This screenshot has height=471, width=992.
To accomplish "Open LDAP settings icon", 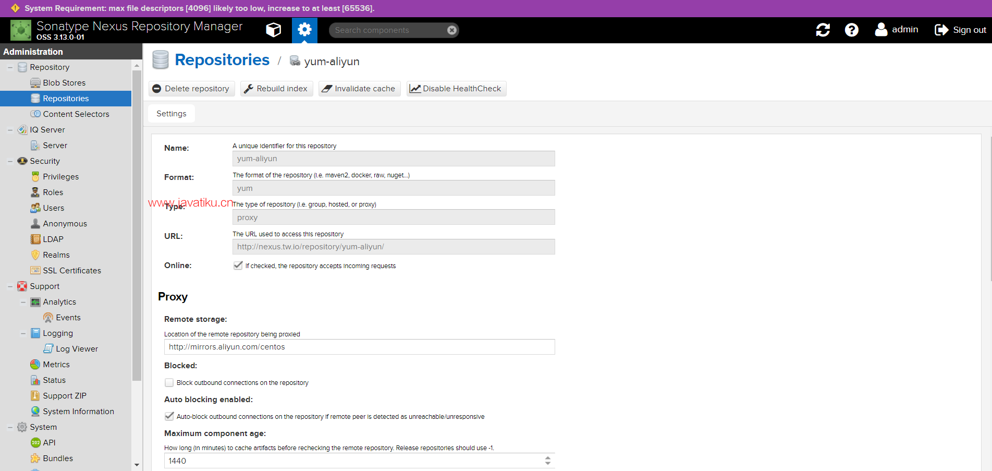I will (35, 239).
